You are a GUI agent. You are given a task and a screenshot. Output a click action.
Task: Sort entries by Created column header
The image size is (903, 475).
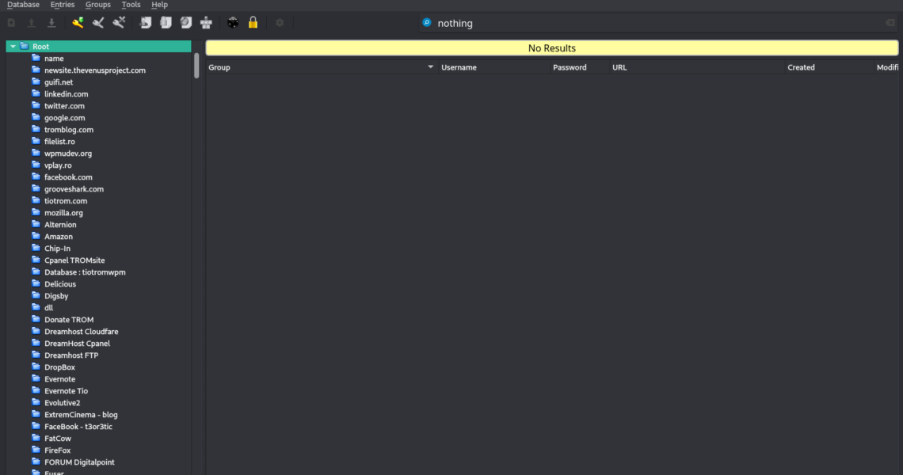(801, 67)
